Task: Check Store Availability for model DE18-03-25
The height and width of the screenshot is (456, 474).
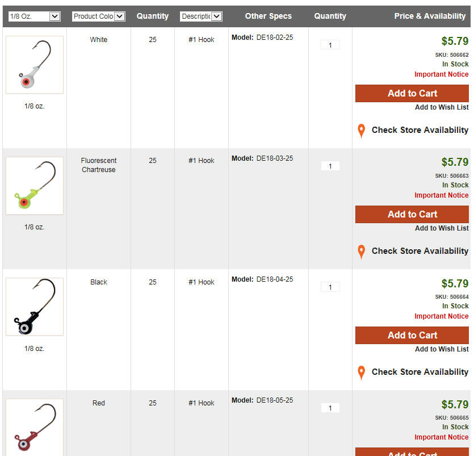Action: click(x=420, y=251)
